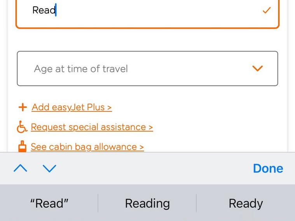Click the arrow after See cabin bag allowance
The height and width of the screenshot is (221, 295).
coord(141,147)
